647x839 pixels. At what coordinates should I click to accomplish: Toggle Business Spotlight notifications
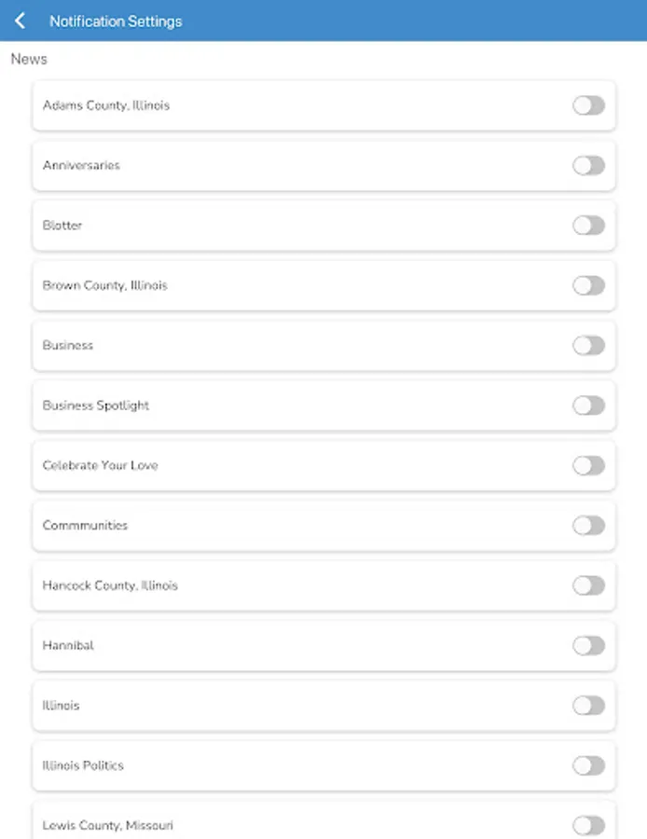click(588, 406)
